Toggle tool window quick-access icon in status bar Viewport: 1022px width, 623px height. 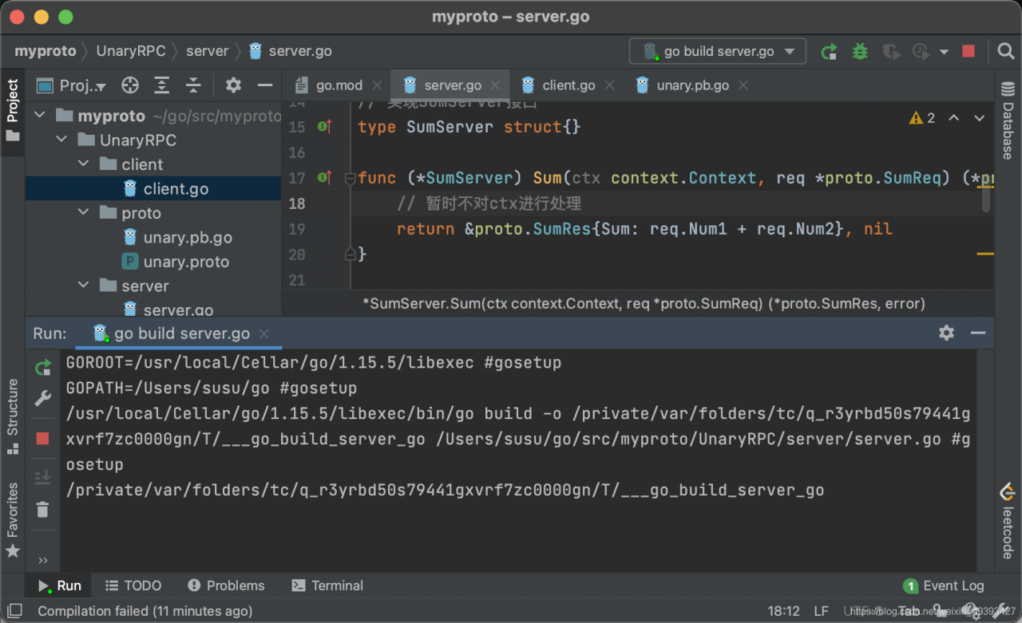coord(15,611)
